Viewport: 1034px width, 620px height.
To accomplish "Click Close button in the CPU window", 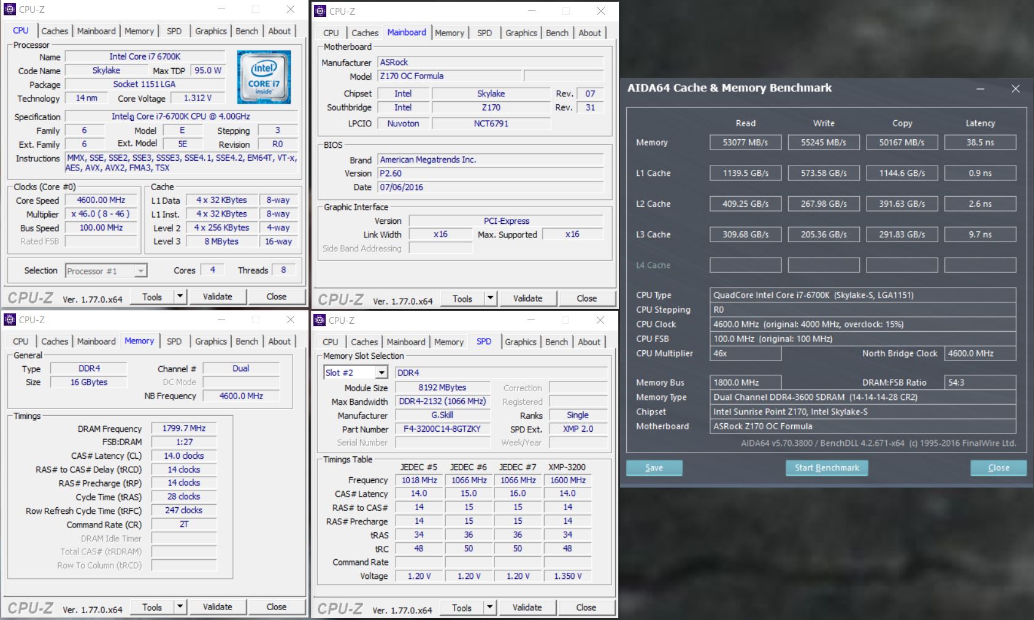I will click(277, 297).
